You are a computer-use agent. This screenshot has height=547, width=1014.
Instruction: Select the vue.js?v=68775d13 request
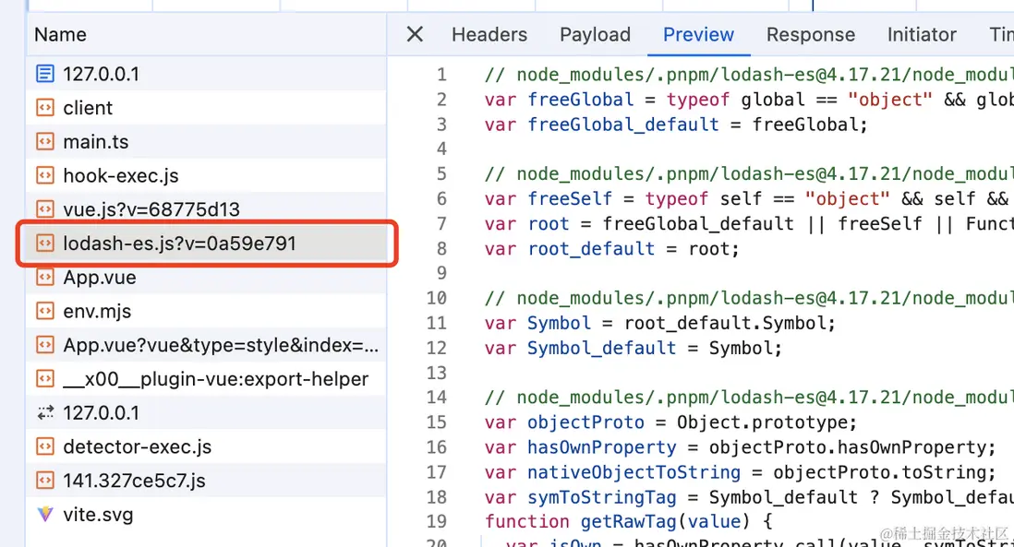pyautogui.click(x=151, y=209)
